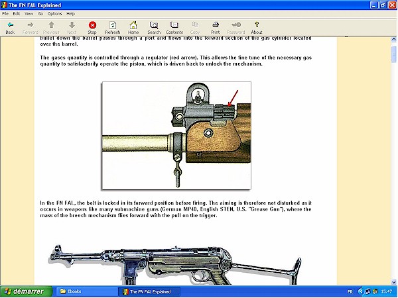The image size is (398, 298).
Task: Click the MP40 submachine gun image
Action: [175, 264]
